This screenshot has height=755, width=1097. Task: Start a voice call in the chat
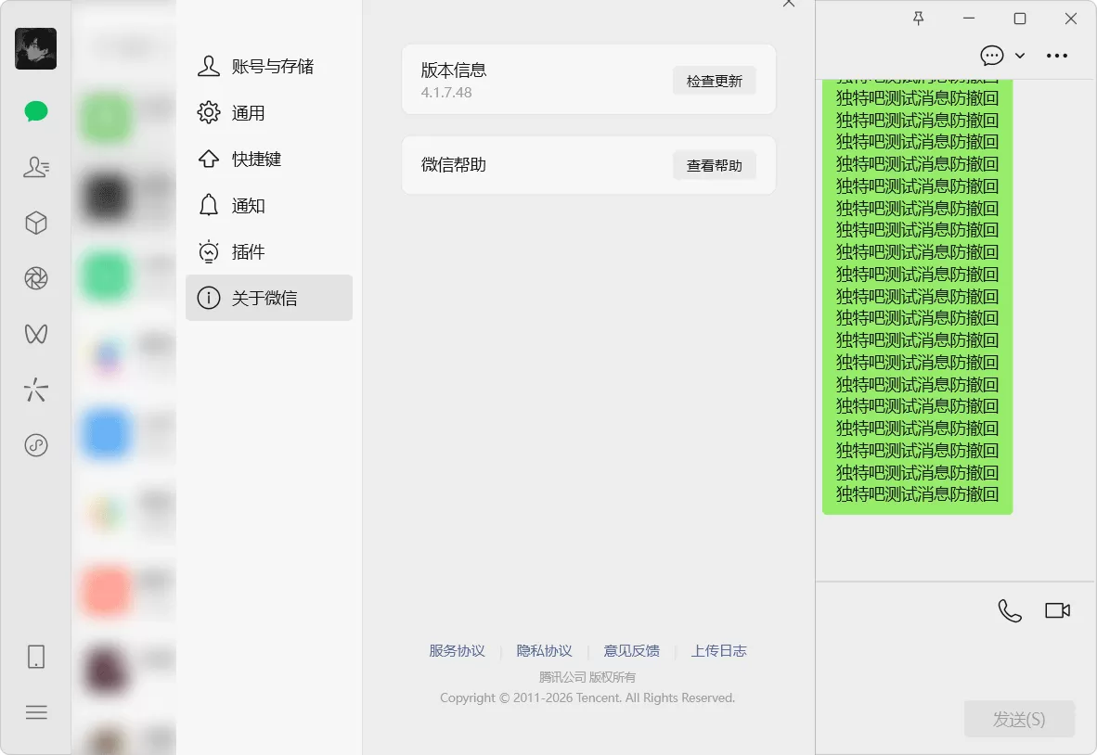coord(1009,610)
